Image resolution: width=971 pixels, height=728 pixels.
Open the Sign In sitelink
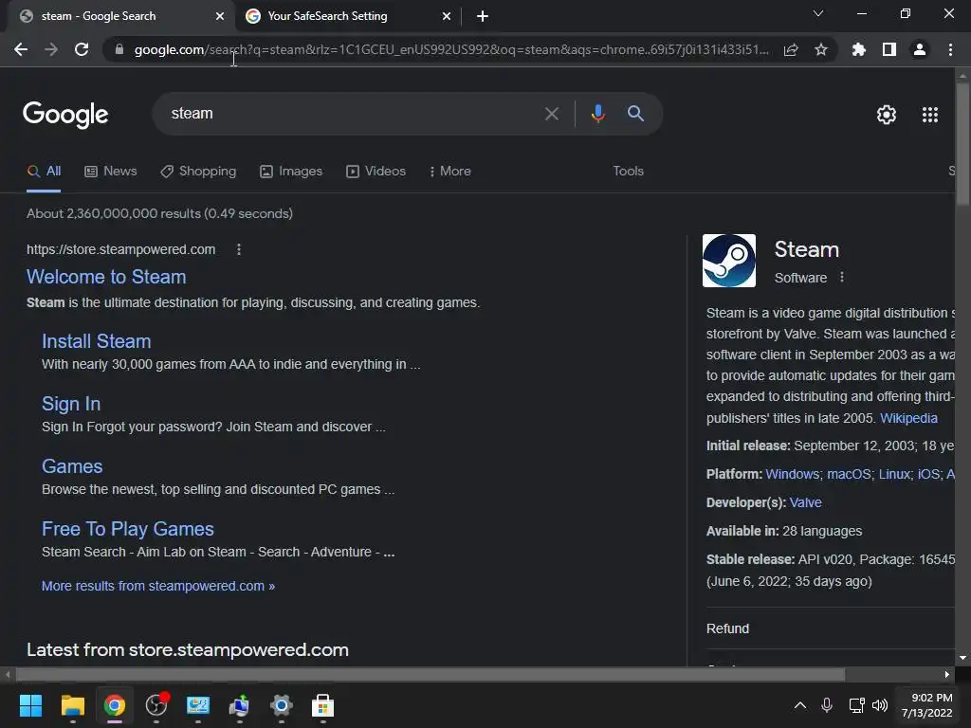71,404
